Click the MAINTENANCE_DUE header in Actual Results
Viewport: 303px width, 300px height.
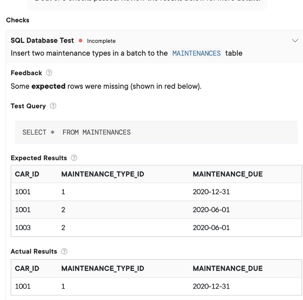point(228,268)
